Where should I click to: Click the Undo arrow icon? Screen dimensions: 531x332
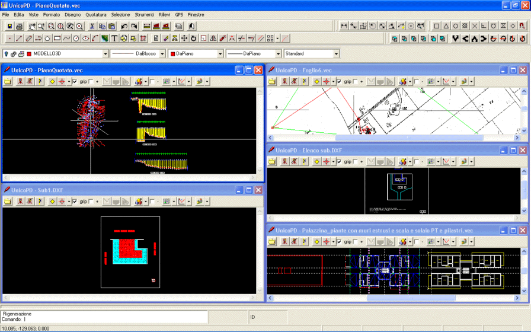pyautogui.click(x=124, y=26)
